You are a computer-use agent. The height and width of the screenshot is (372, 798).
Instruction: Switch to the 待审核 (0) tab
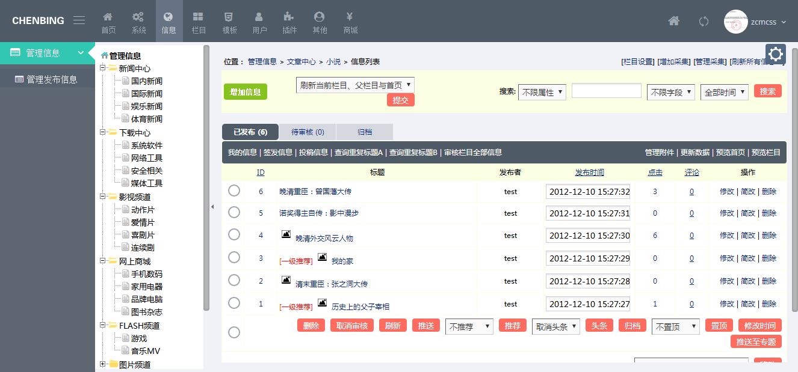click(x=308, y=132)
